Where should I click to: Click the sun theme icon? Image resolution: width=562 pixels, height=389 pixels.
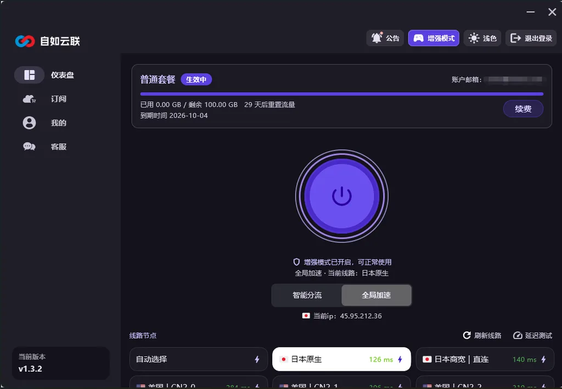point(474,38)
